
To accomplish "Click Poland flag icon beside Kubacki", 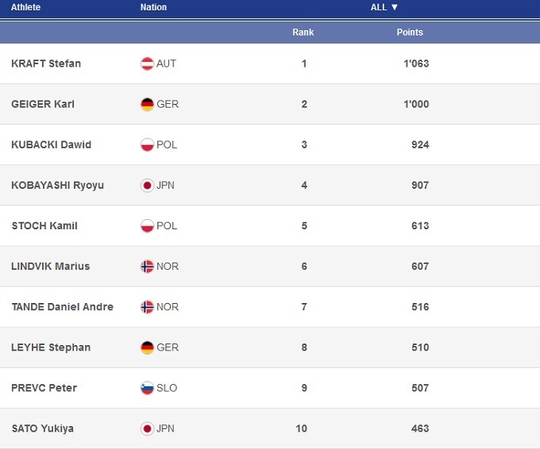I will point(147,144).
